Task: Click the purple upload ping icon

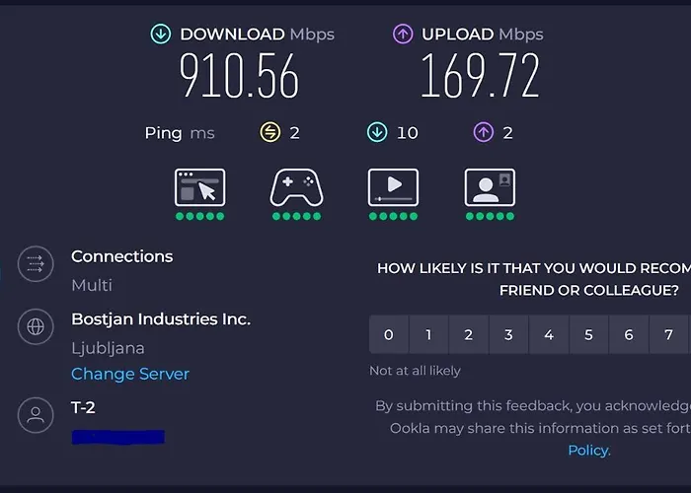Action: tap(482, 132)
